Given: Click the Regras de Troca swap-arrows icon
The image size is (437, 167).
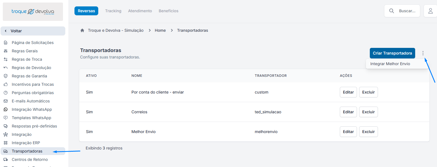Looking at the screenshot, I should pos(6,59).
